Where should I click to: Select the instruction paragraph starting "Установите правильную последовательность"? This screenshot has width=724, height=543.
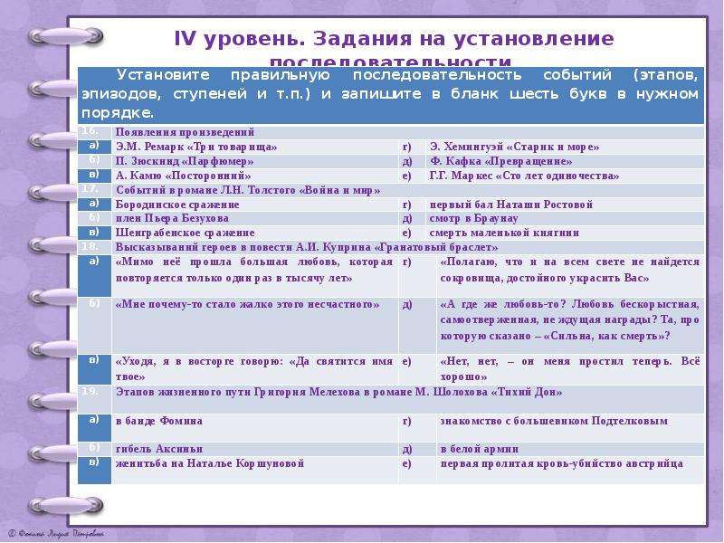click(390, 94)
